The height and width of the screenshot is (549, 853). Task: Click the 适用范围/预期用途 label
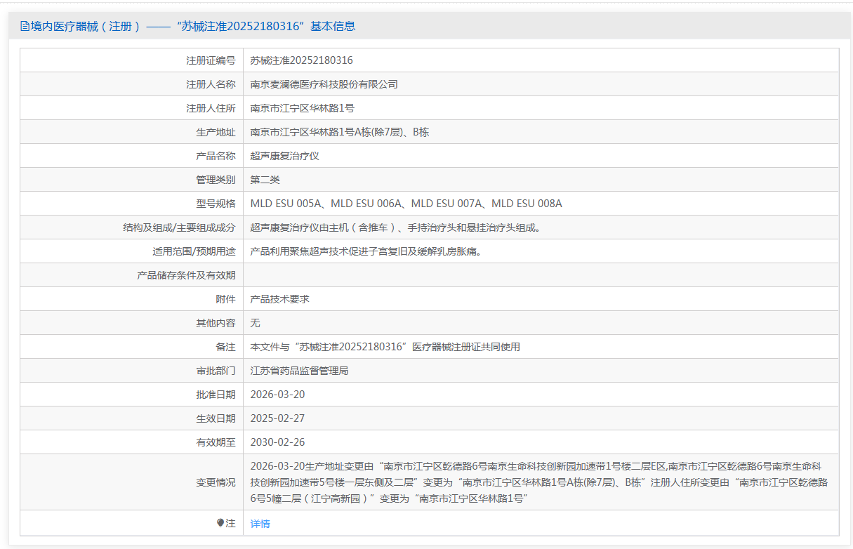(x=194, y=251)
